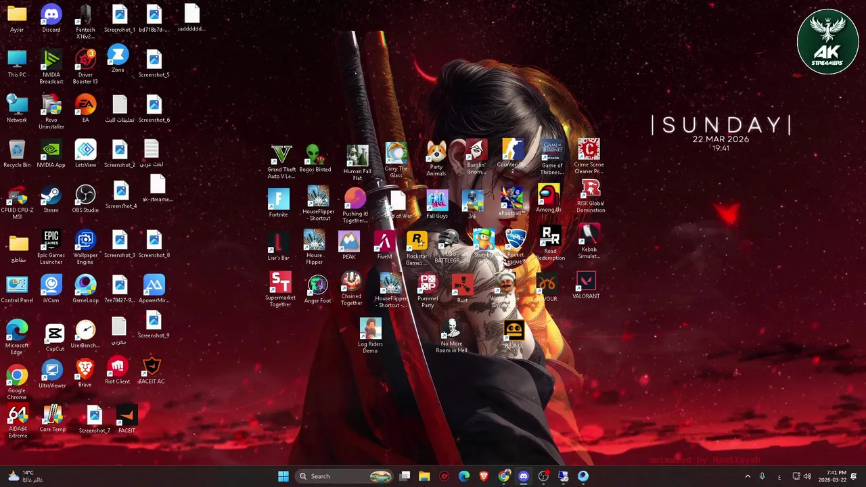Launch Grand Theft Auto V shortcut
This screenshot has height=487, width=866.
281,162
